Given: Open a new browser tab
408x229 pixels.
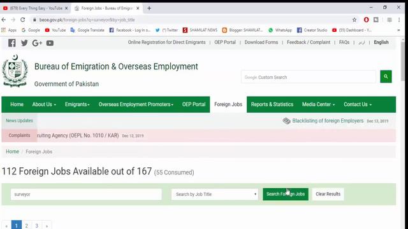Looking at the screenshot, I should click(x=149, y=8).
